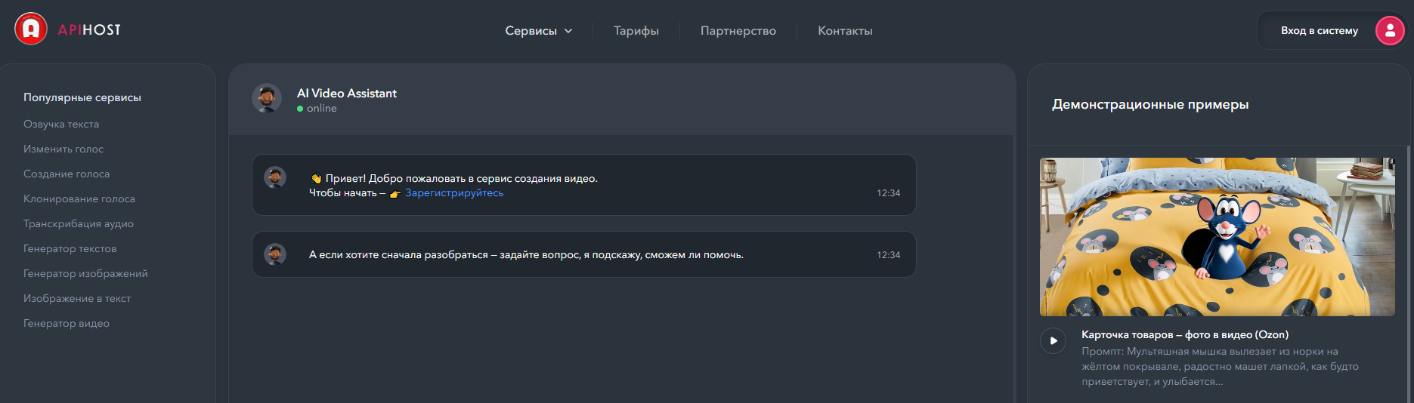
Task: Click the avatar beside the greeting message
Action: click(x=275, y=178)
